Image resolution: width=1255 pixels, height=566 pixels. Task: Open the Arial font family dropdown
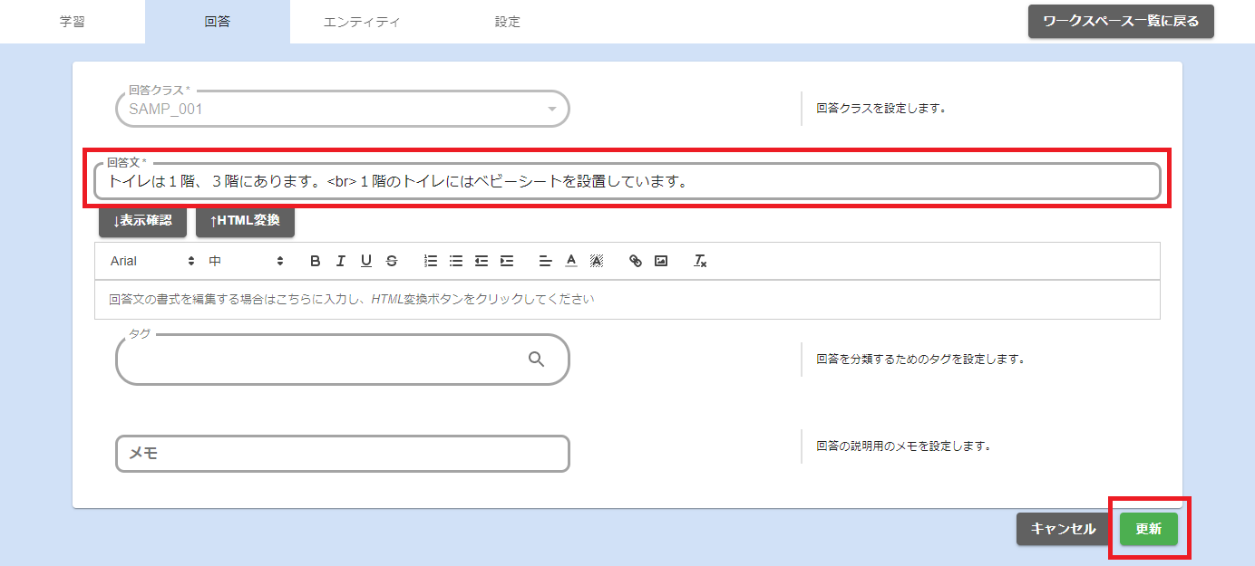[152, 261]
